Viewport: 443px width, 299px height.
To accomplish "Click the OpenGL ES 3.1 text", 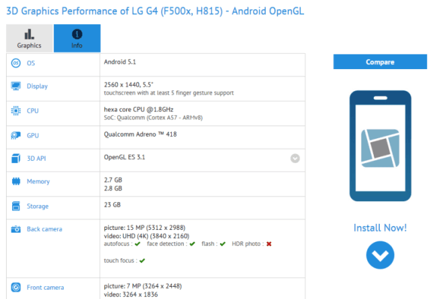I will pyautogui.click(x=124, y=157).
